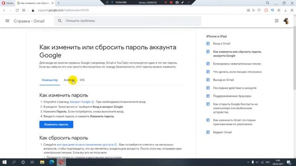296x166 pixels.
Task: Pause the screen recording
Action: [x=166, y=2]
